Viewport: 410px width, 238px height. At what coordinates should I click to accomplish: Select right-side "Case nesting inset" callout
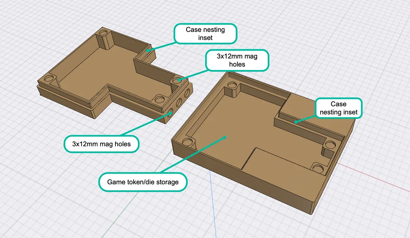tap(338, 108)
